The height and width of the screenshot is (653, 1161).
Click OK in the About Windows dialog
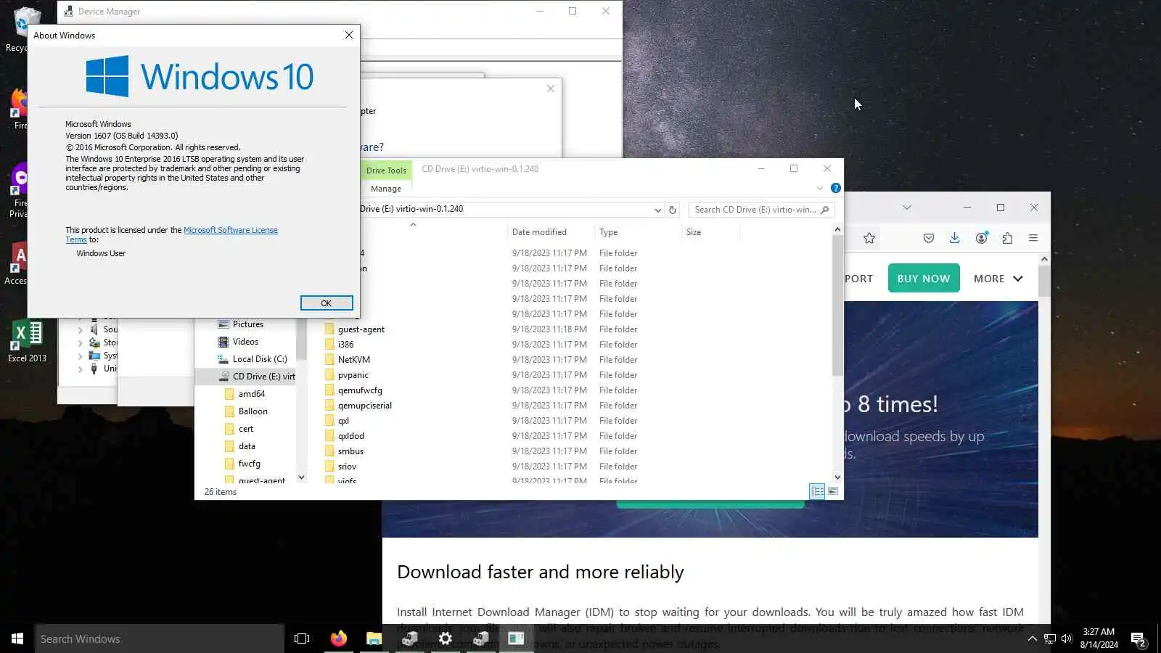[x=327, y=303]
